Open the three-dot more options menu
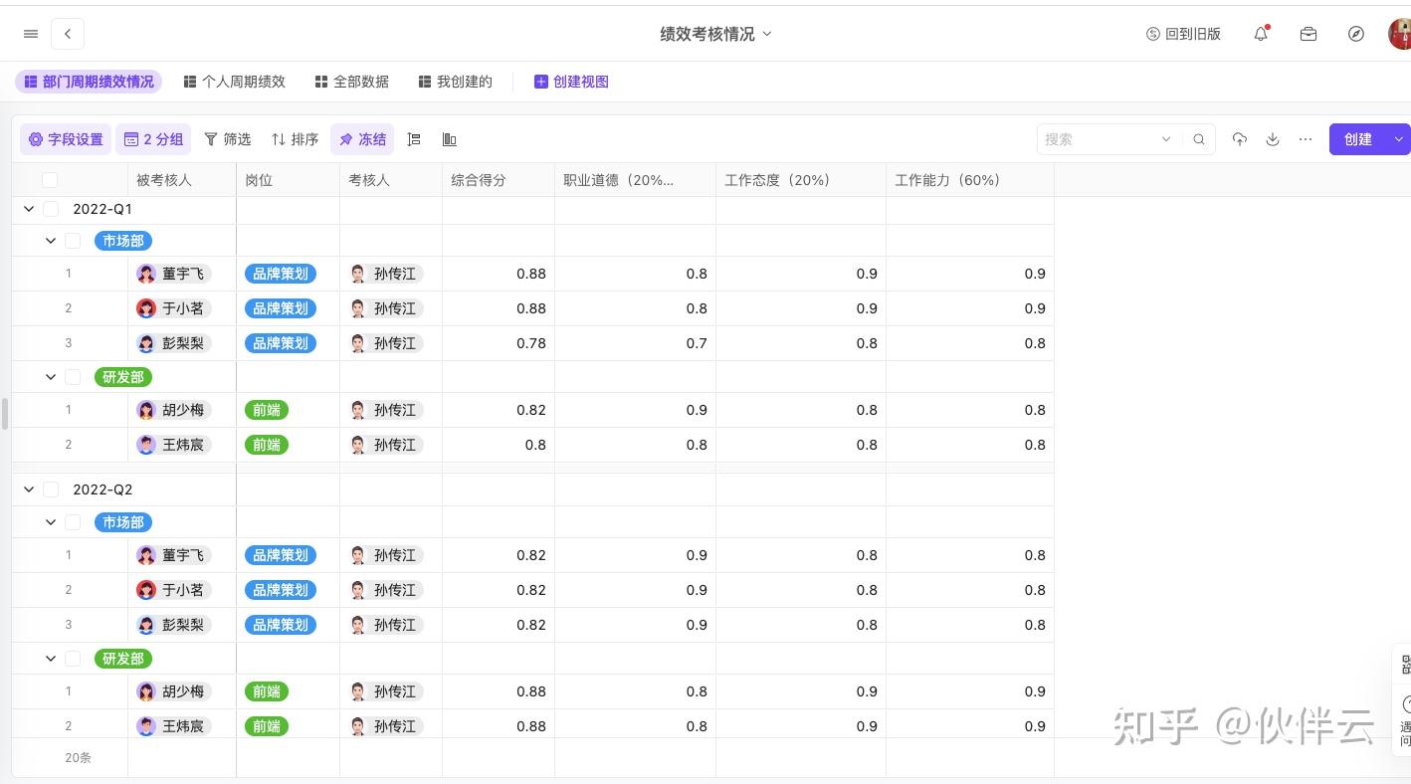Image resolution: width=1411 pixels, height=784 pixels. pos(1306,139)
